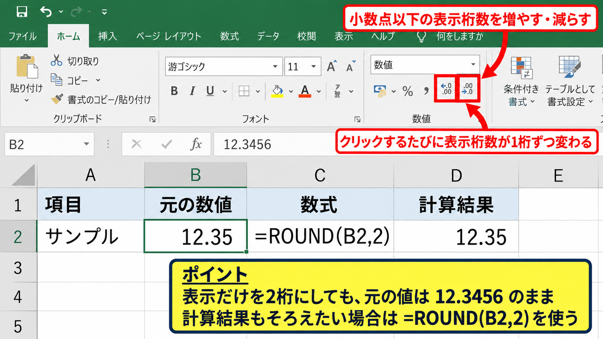Apply the yellow fill color bucket

click(277, 91)
